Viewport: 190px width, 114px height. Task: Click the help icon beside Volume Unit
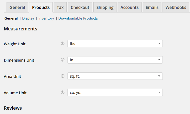(63, 93)
